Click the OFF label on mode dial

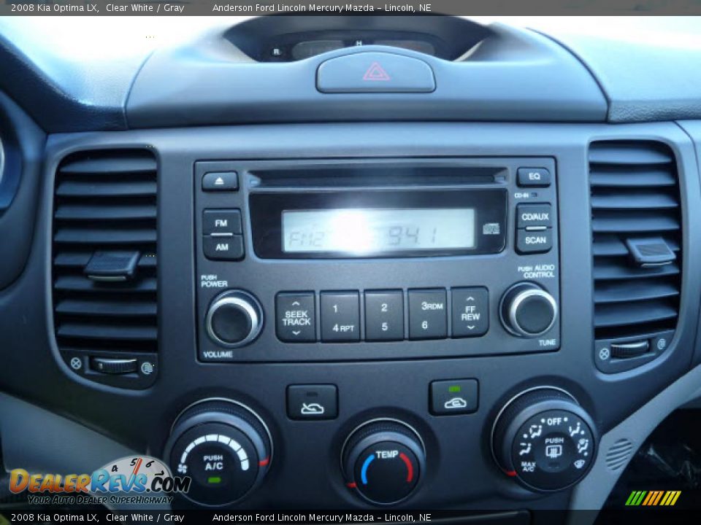554,421
